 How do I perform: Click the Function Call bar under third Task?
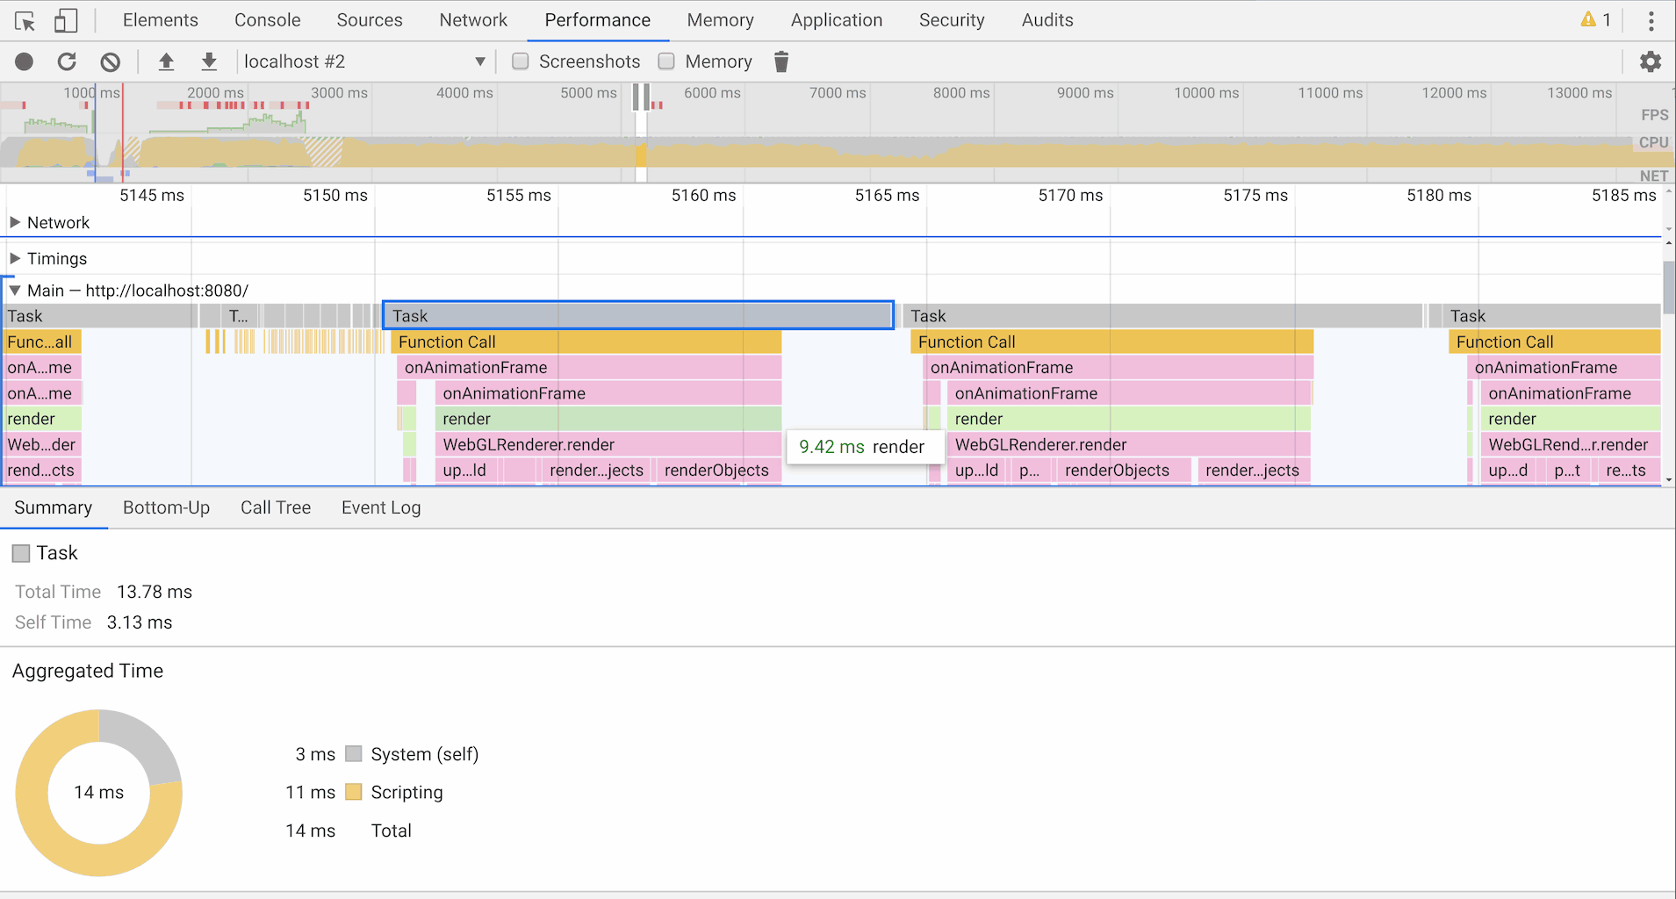click(x=1554, y=342)
